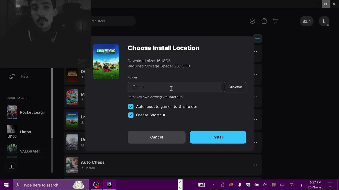Open the downloads icon in sidebar
Screen dimensions: 339x190
click(x=11, y=167)
